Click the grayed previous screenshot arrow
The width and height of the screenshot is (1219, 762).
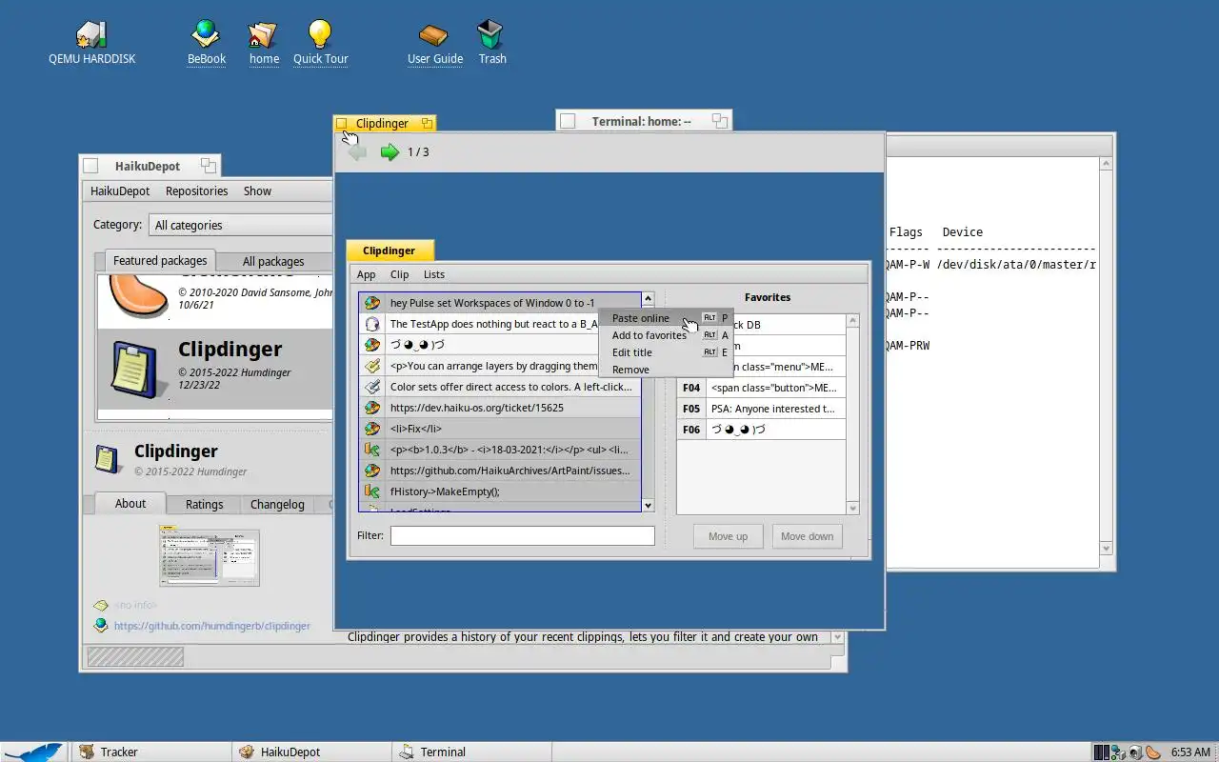(x=357, y=152)
